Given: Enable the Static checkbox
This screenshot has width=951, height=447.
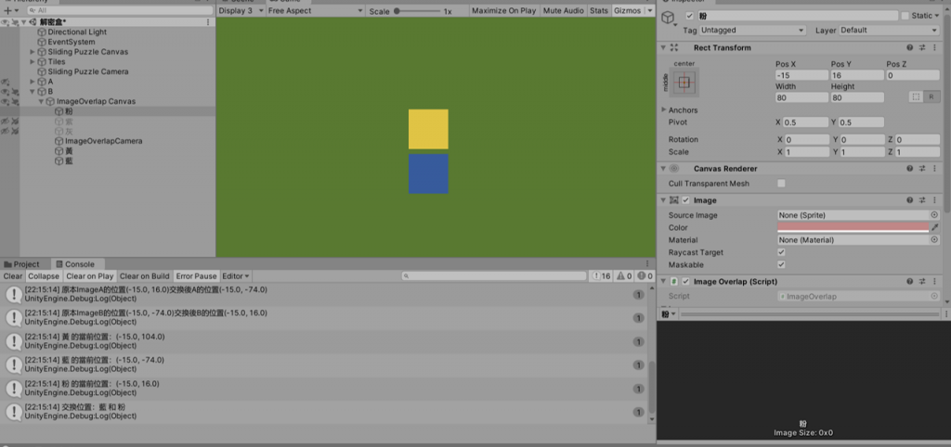Looking at the screenshot, I should click(905, 16).
